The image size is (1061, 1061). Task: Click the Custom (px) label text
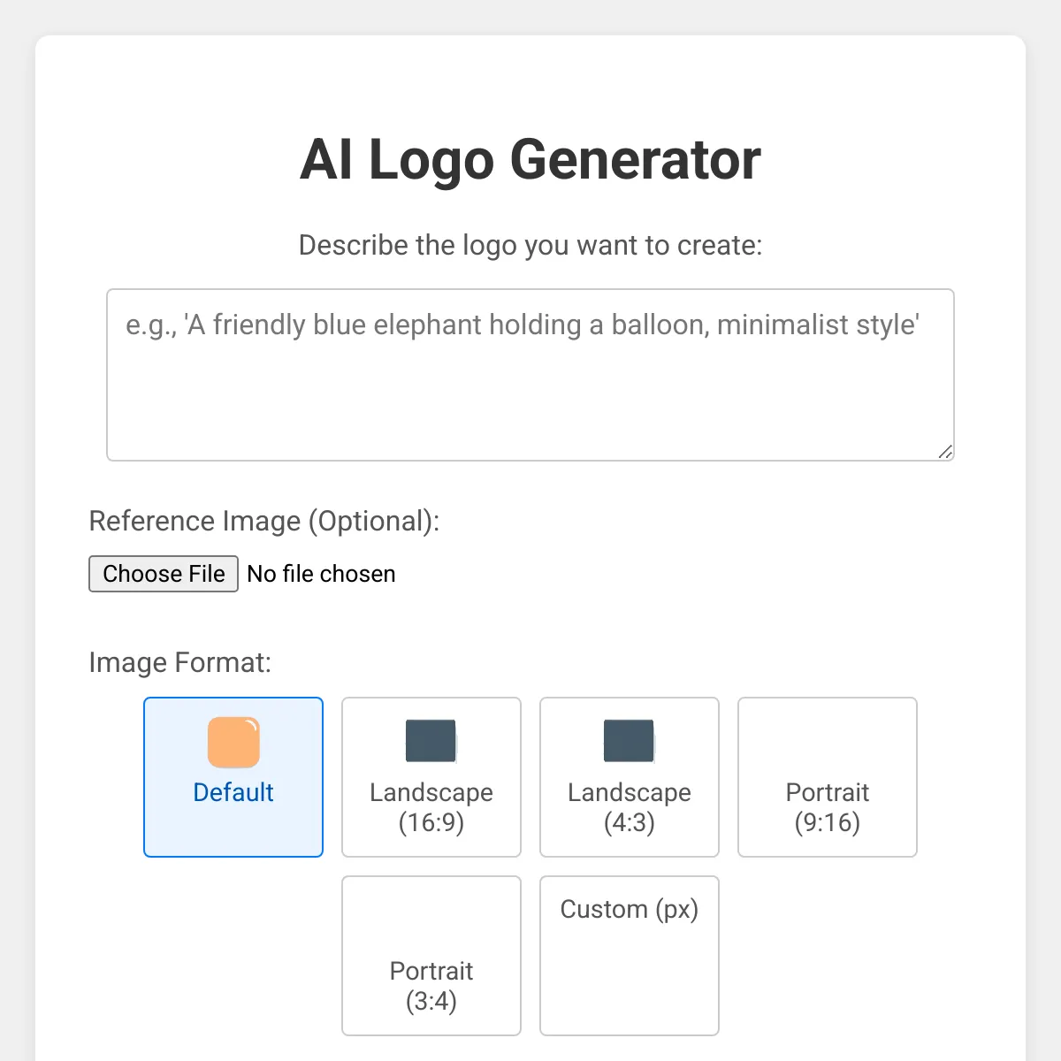[x=629, y=909]
